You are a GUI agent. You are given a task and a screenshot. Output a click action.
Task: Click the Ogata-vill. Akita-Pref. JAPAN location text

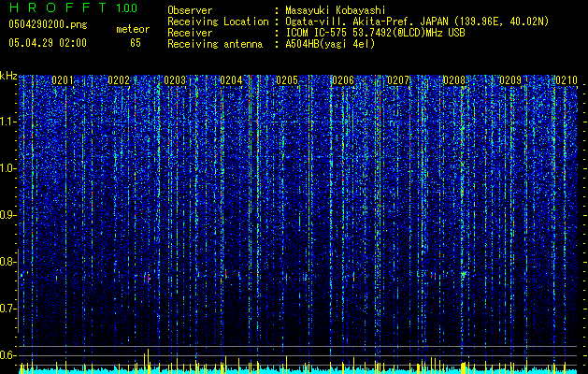417,22
